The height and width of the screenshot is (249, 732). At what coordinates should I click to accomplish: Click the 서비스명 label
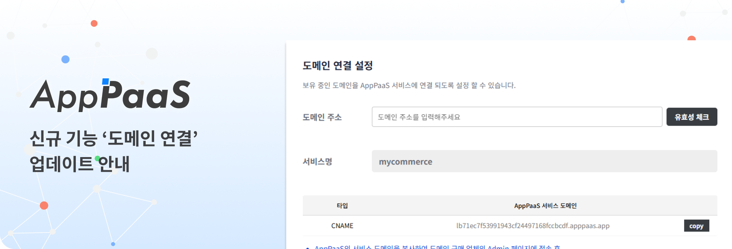click(x=317, y=161)
